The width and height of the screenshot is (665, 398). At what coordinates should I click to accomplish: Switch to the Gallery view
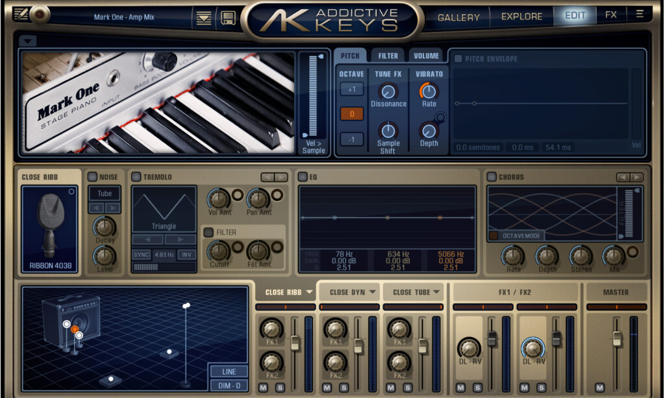(x=458, y=16)
